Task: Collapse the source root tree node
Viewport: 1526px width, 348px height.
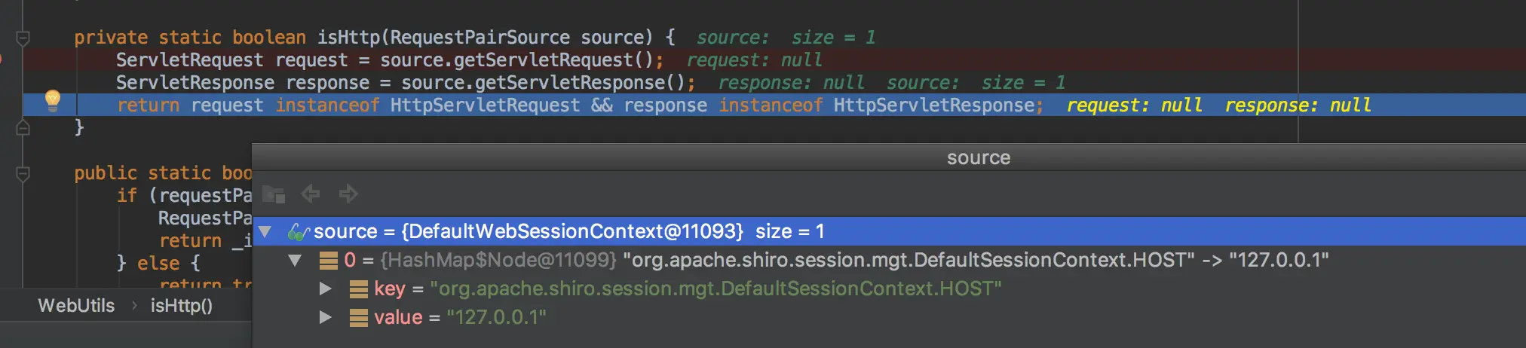Action: [265, 232]
